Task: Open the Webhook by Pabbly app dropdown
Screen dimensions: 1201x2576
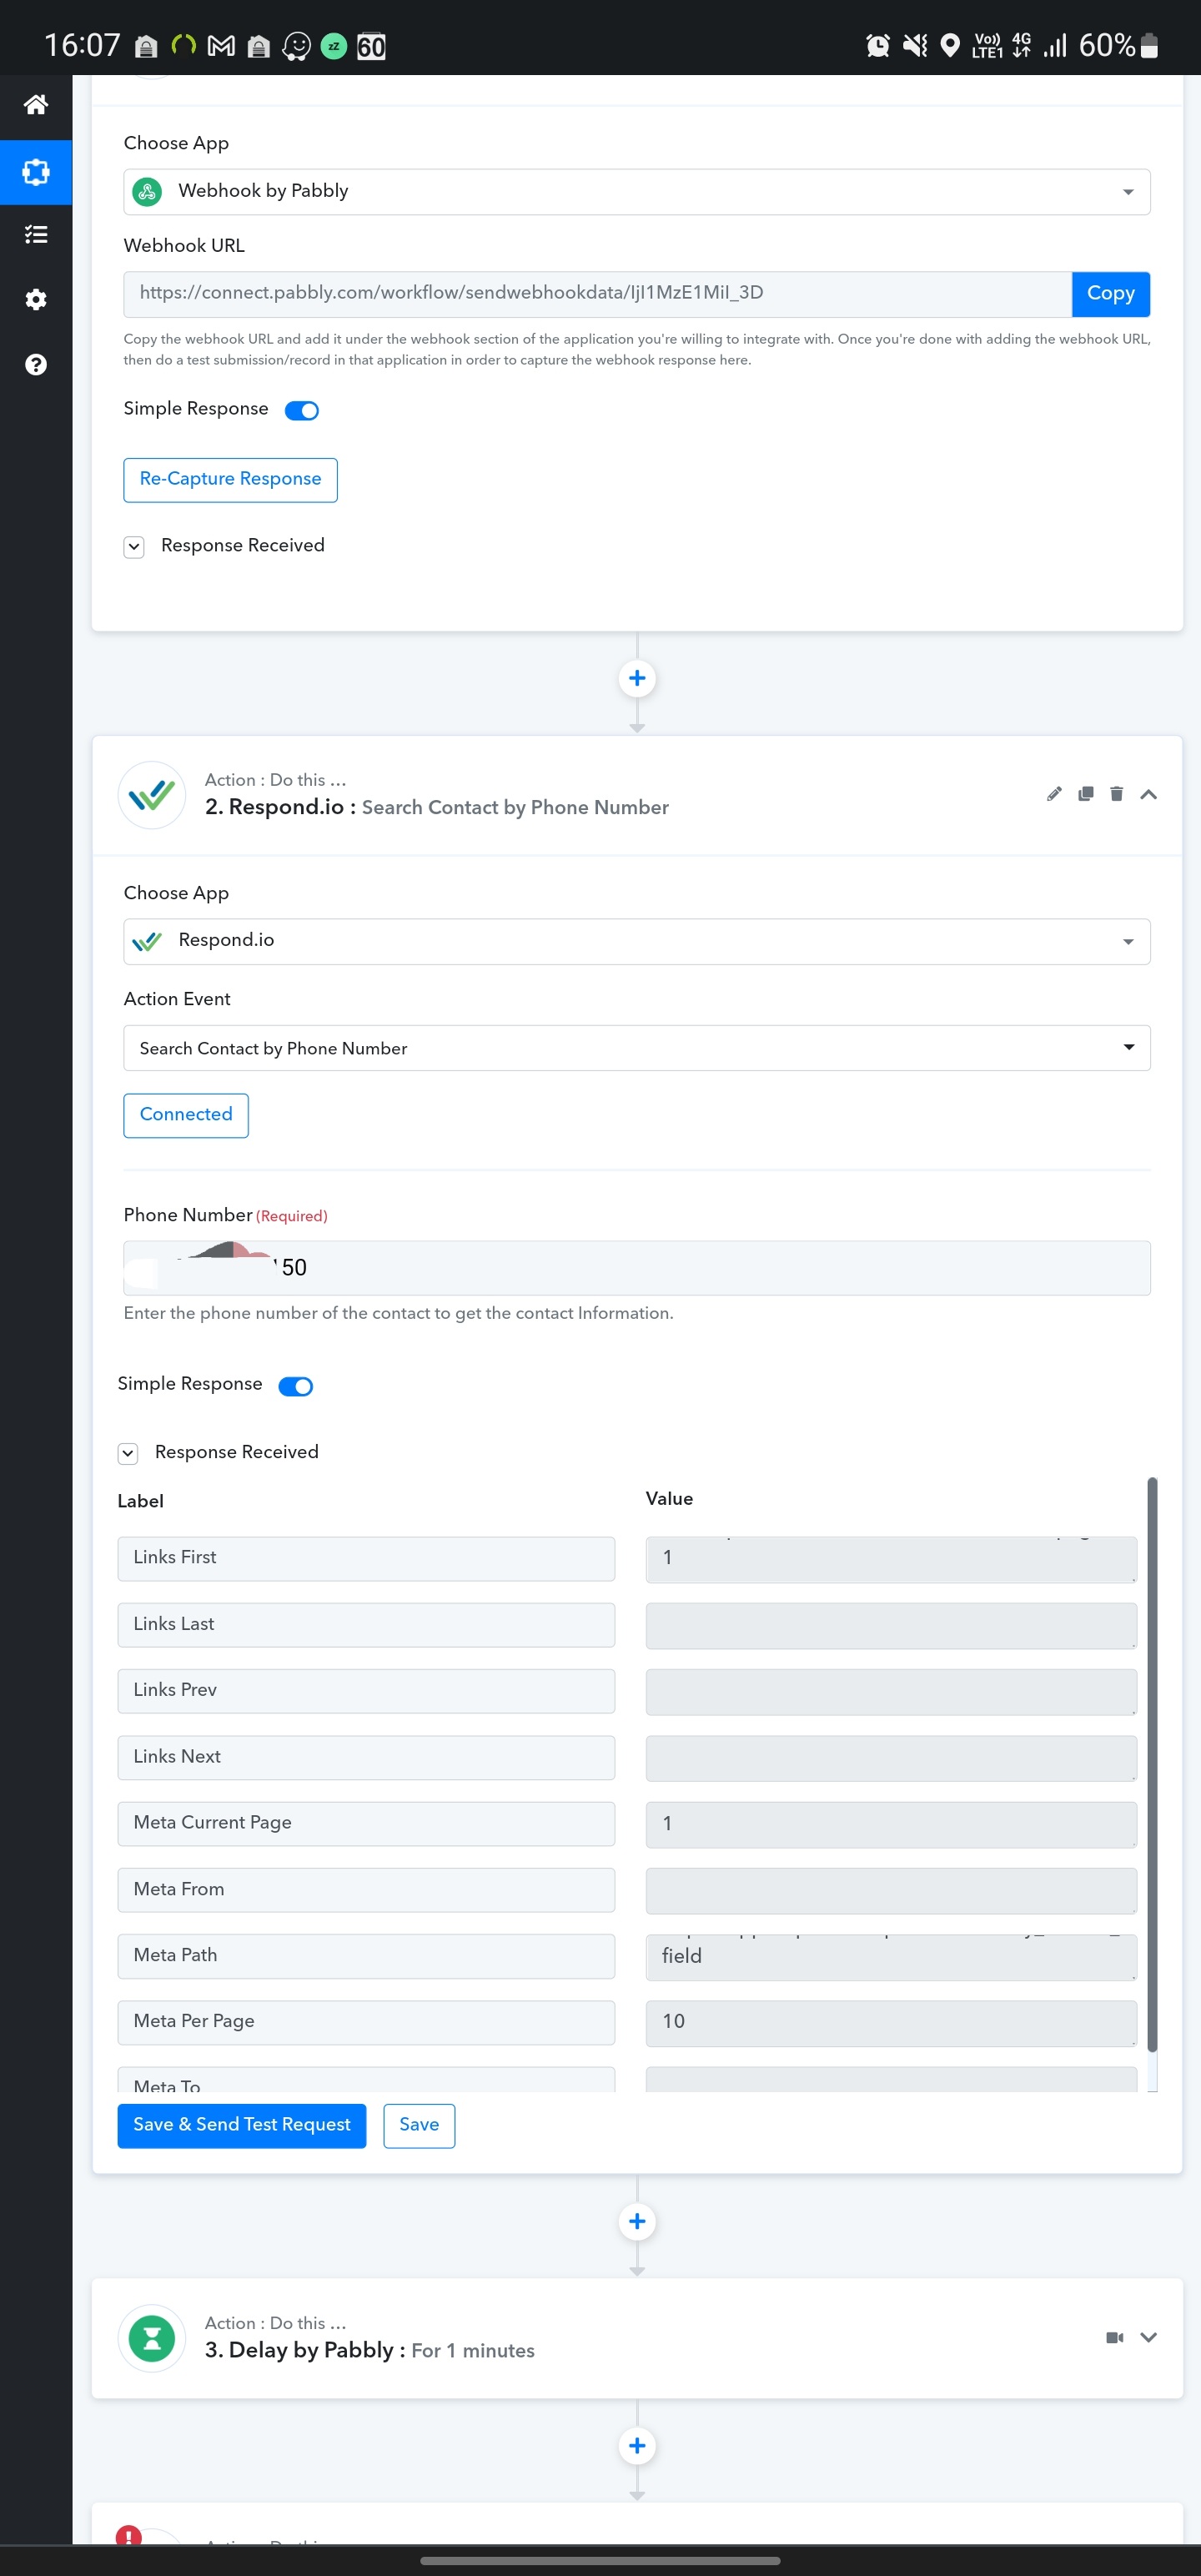Action: pyautogui.click(x=636, y=191)
